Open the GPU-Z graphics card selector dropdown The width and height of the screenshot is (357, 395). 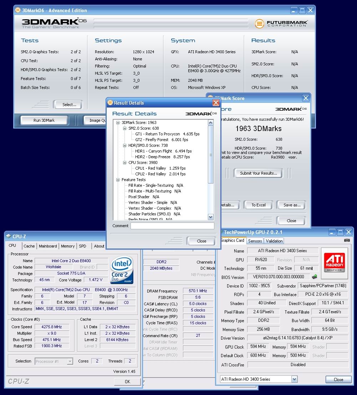pos(294,379)
